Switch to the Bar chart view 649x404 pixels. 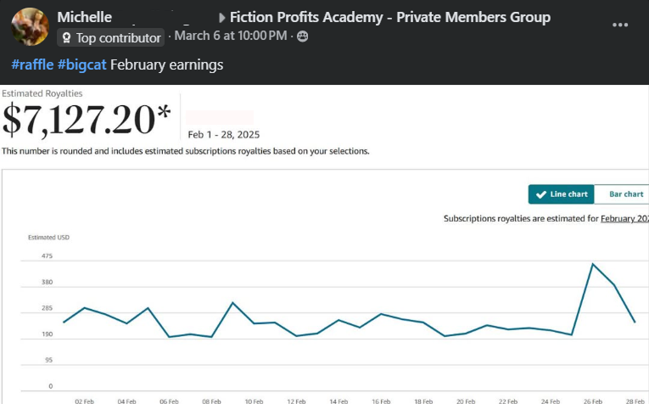(x=626, y=194)
